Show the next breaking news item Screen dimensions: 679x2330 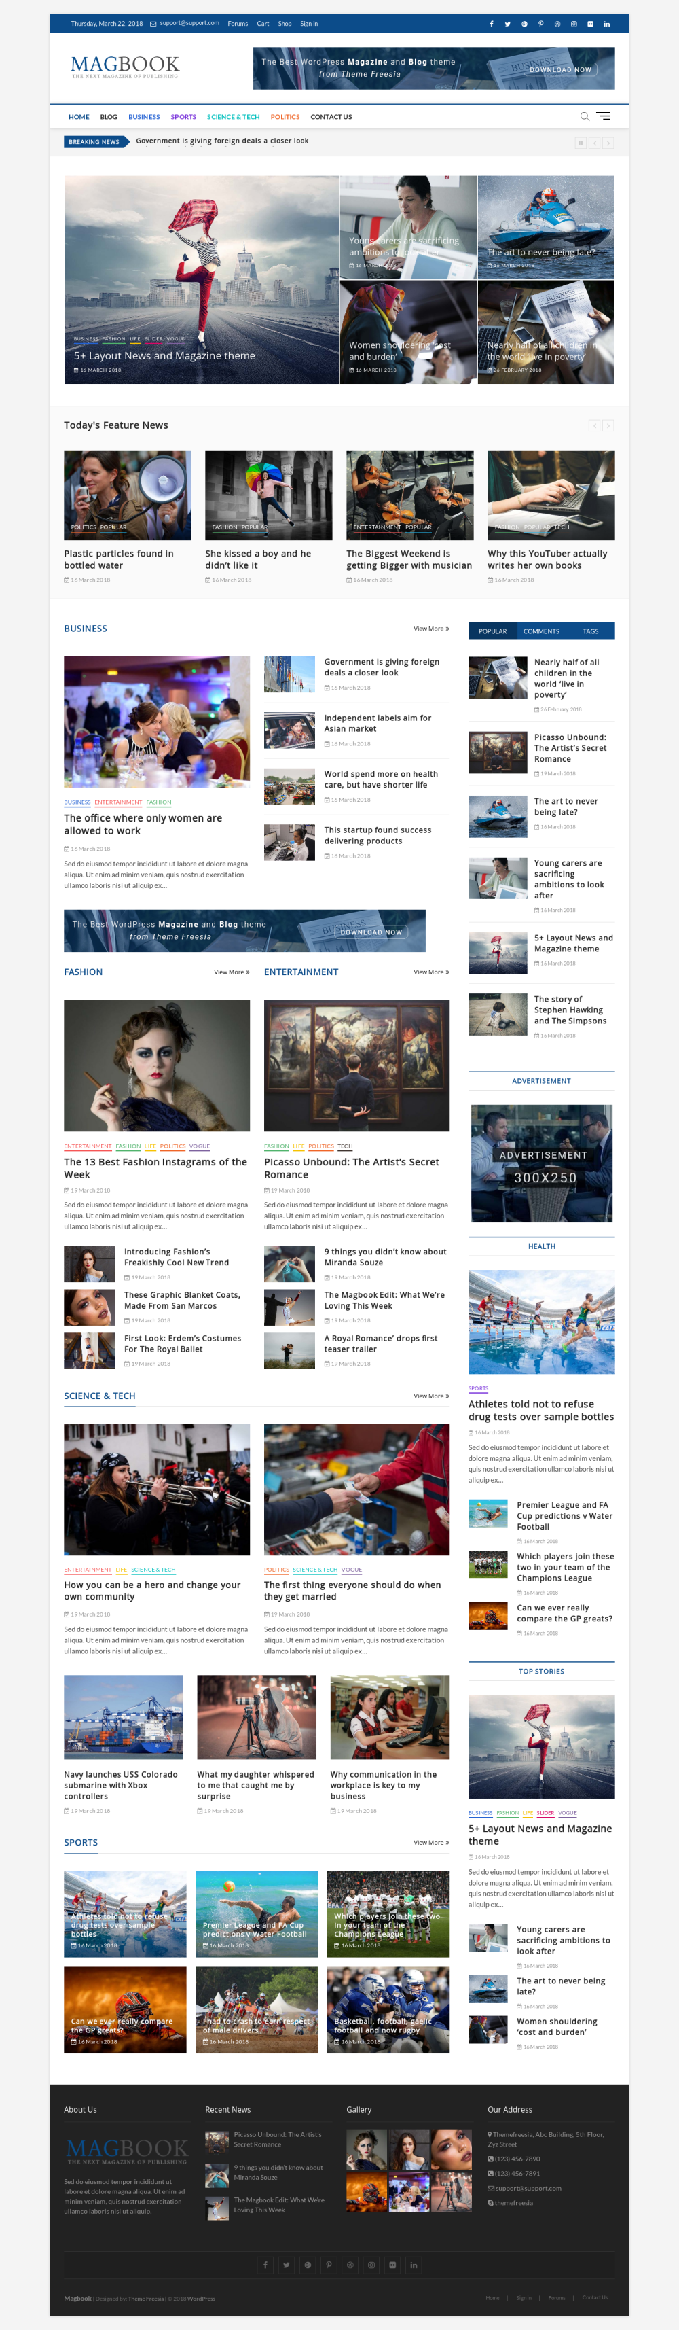click(608, 142)
